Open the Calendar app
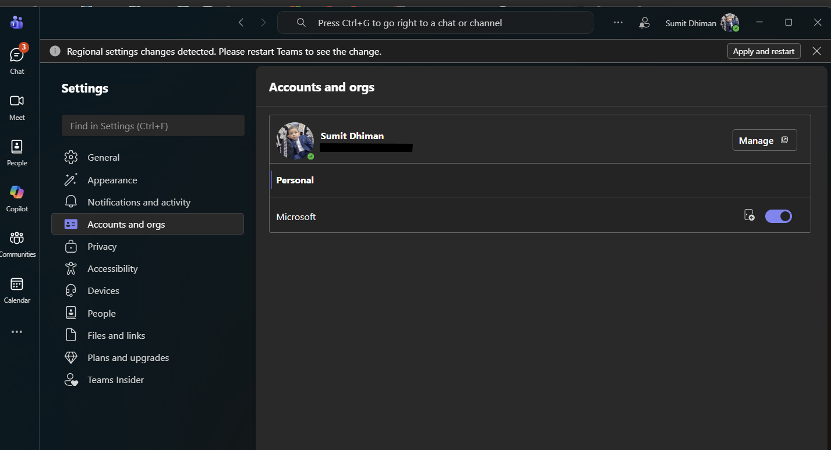Viewport: 831px width, 450px height. click(17, 290)
